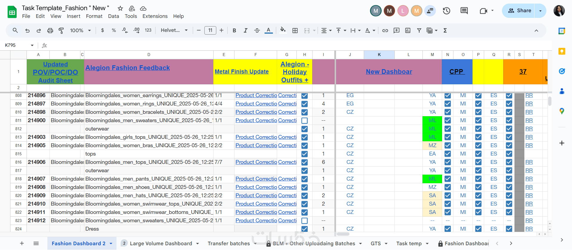Viewport: 572px width, 250px height.
Task: Click the Print icon
Action: (x=50, y=30)
